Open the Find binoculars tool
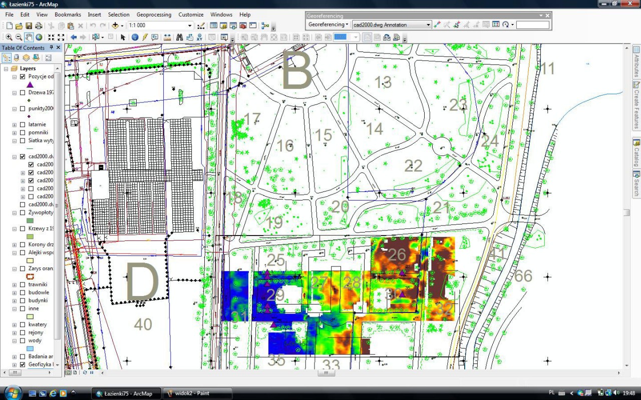 click(x=179, y=37)
